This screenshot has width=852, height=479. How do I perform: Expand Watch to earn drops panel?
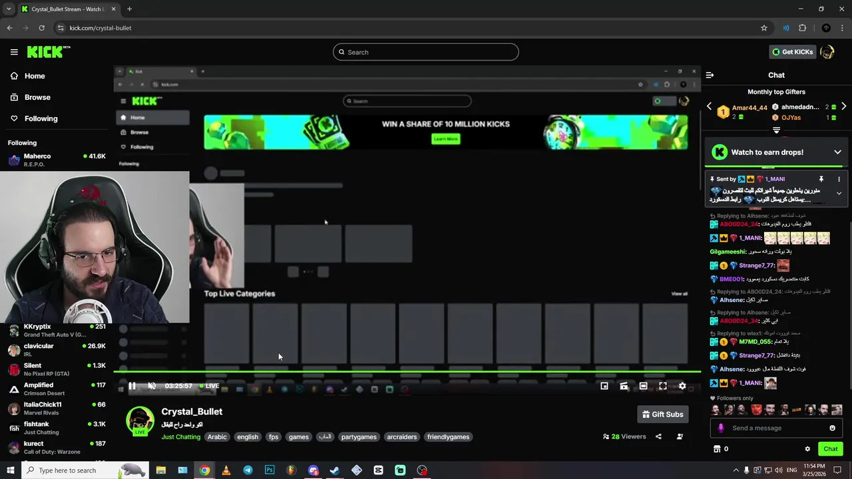pos(837,152)
